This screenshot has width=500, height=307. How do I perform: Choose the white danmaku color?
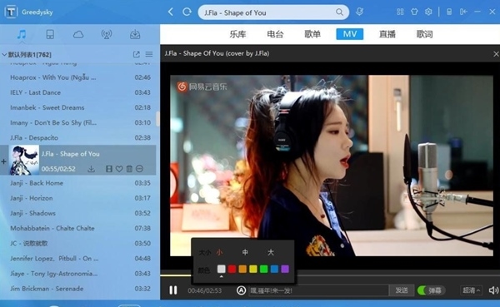pos(222,269)
